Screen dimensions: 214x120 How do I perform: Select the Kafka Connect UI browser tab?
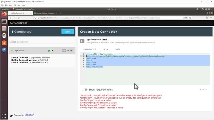tap(20, 13)
